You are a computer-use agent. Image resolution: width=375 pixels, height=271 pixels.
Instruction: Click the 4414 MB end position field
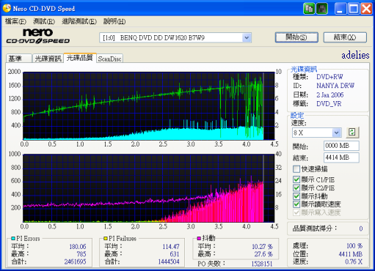pyautogui.click(x=341, y=157)
